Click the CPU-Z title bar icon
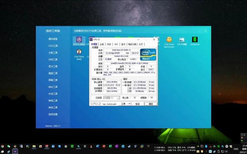The width and height of the screenshot is (247, 154). tap(91, 39)
